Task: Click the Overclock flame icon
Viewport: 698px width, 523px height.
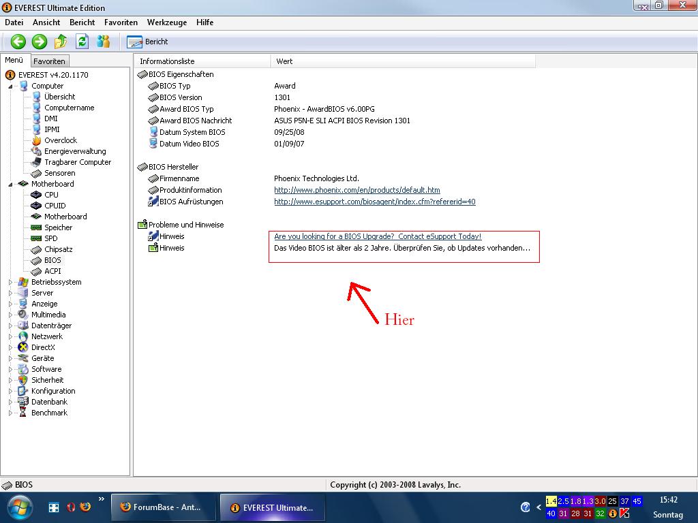Action: (x=37, y=140)
